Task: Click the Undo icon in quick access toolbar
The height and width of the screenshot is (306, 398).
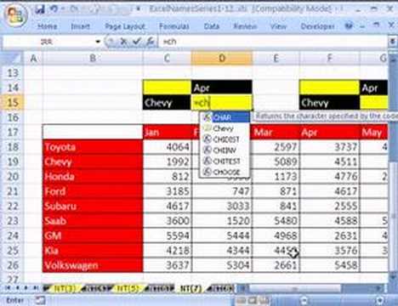Action: (54, 9)
